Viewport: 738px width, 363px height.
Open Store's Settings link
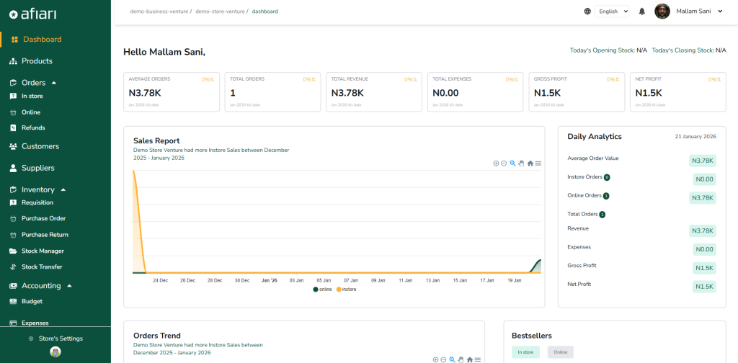(x=61, y=339)
